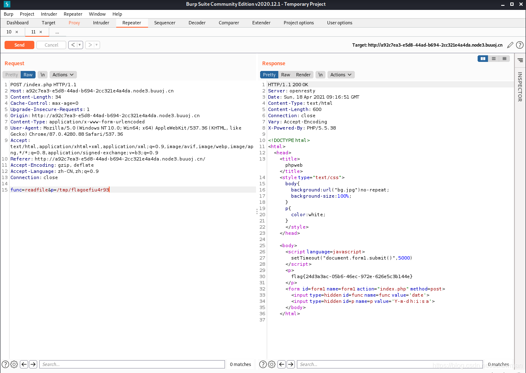The image size is (526, 373).
Task: Minimize the Burp Suite window
Action: (x=502, y=4)
